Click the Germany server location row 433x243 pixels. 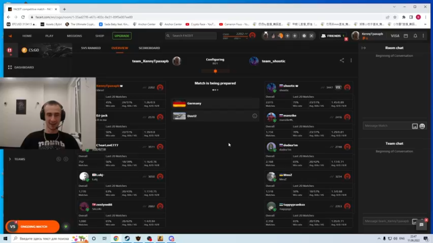point(215,103)
